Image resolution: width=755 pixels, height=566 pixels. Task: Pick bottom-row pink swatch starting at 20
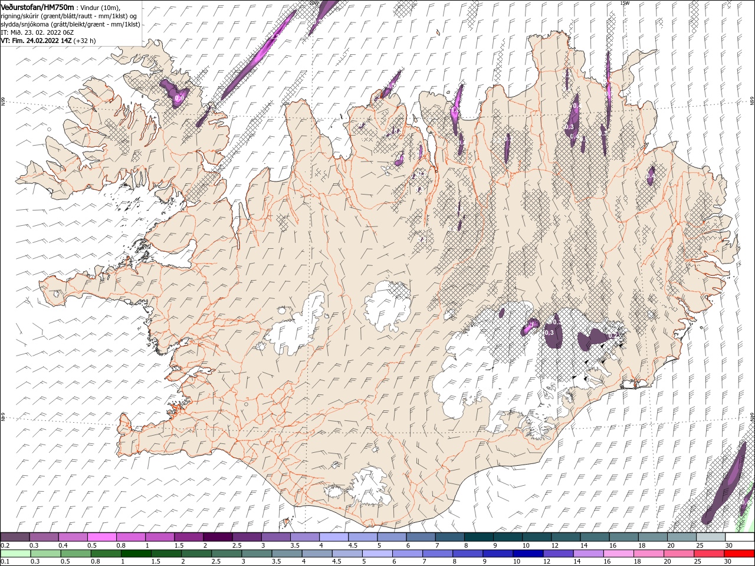tap(679, 554)
